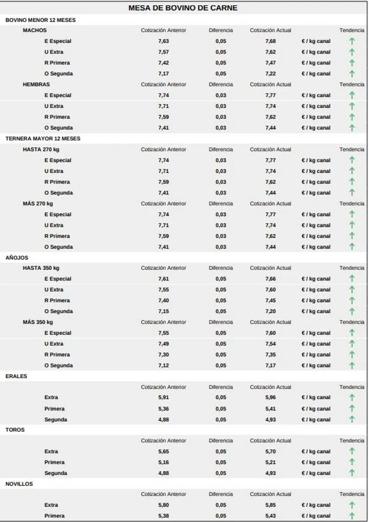Click the trend arrow for Más 350 kg U Extra
This screenshot has height=522, width=369.
point(352,343)
